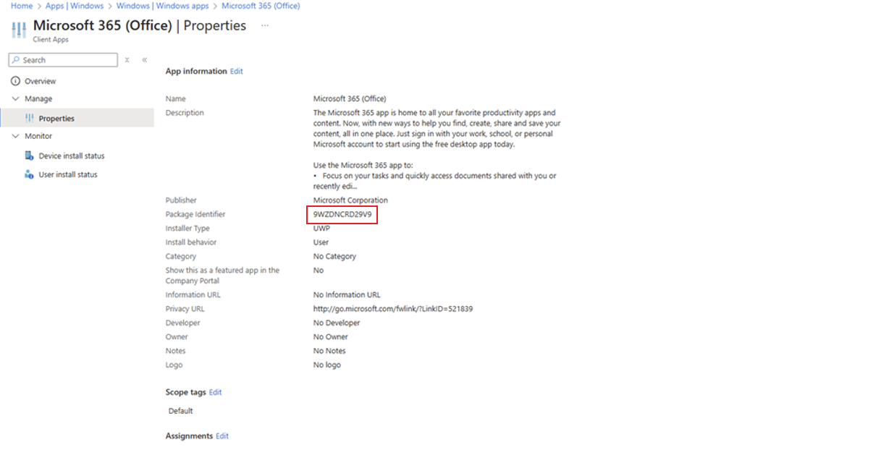Click the Client Apps icon beside page title

[x=19, y=31]
